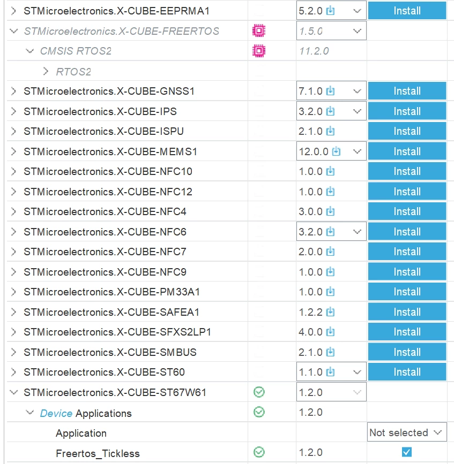
Task: Select the STMicroelectronics.X-CUBE-NFC6 row name
Action: (105, 232)
